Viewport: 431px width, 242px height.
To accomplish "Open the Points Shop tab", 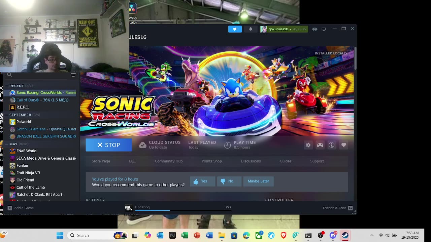I will point(212,161).
